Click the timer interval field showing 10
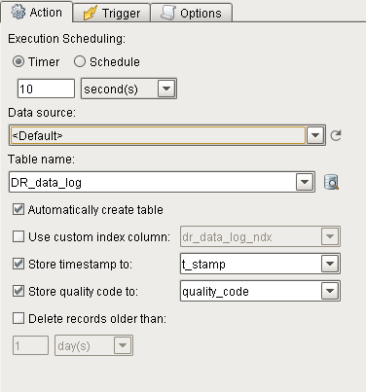This screenshot has width=366, height=392. tap(46, 89)
